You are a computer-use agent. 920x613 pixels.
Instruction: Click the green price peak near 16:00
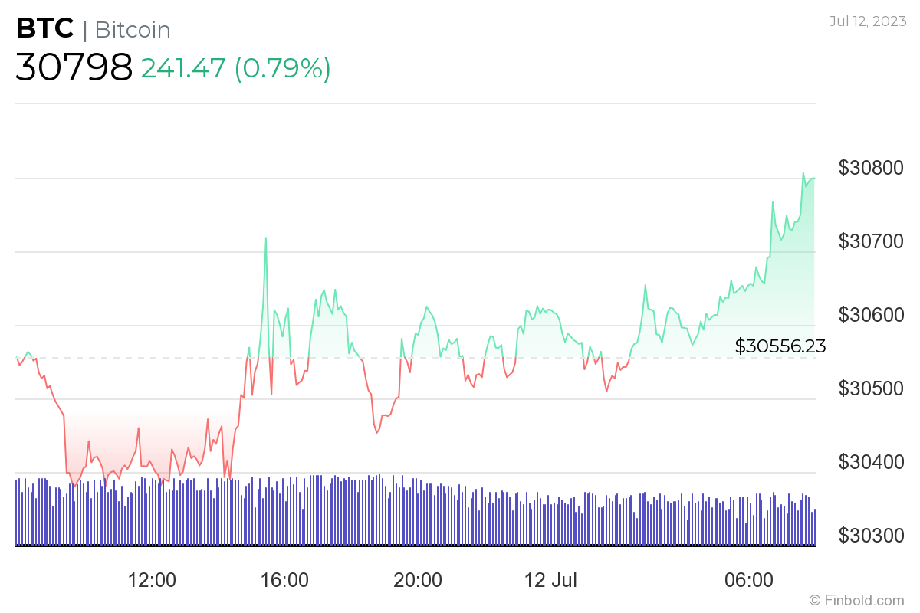(x=266, y=238)
